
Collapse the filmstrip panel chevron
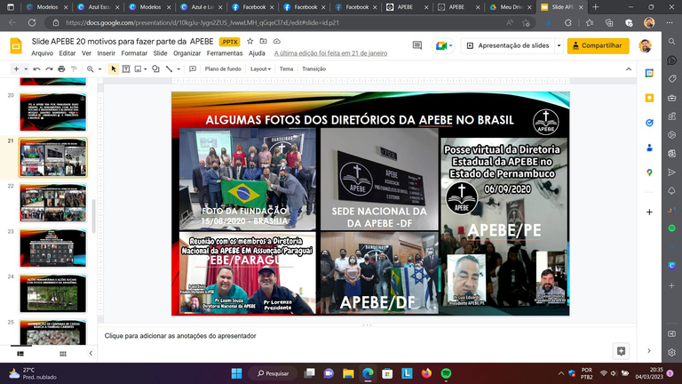click(x=91, y=354)
